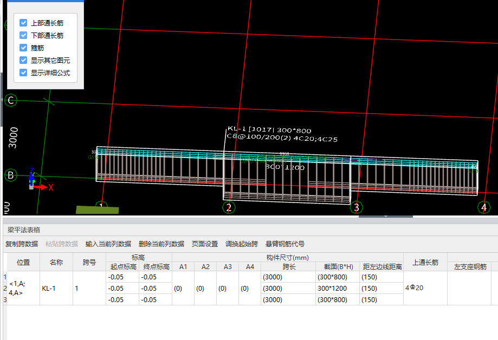Click the 距左边线距离 column header
Viewport: 498px width, 340px height.
pyautogui.click(x=381, y=267)
